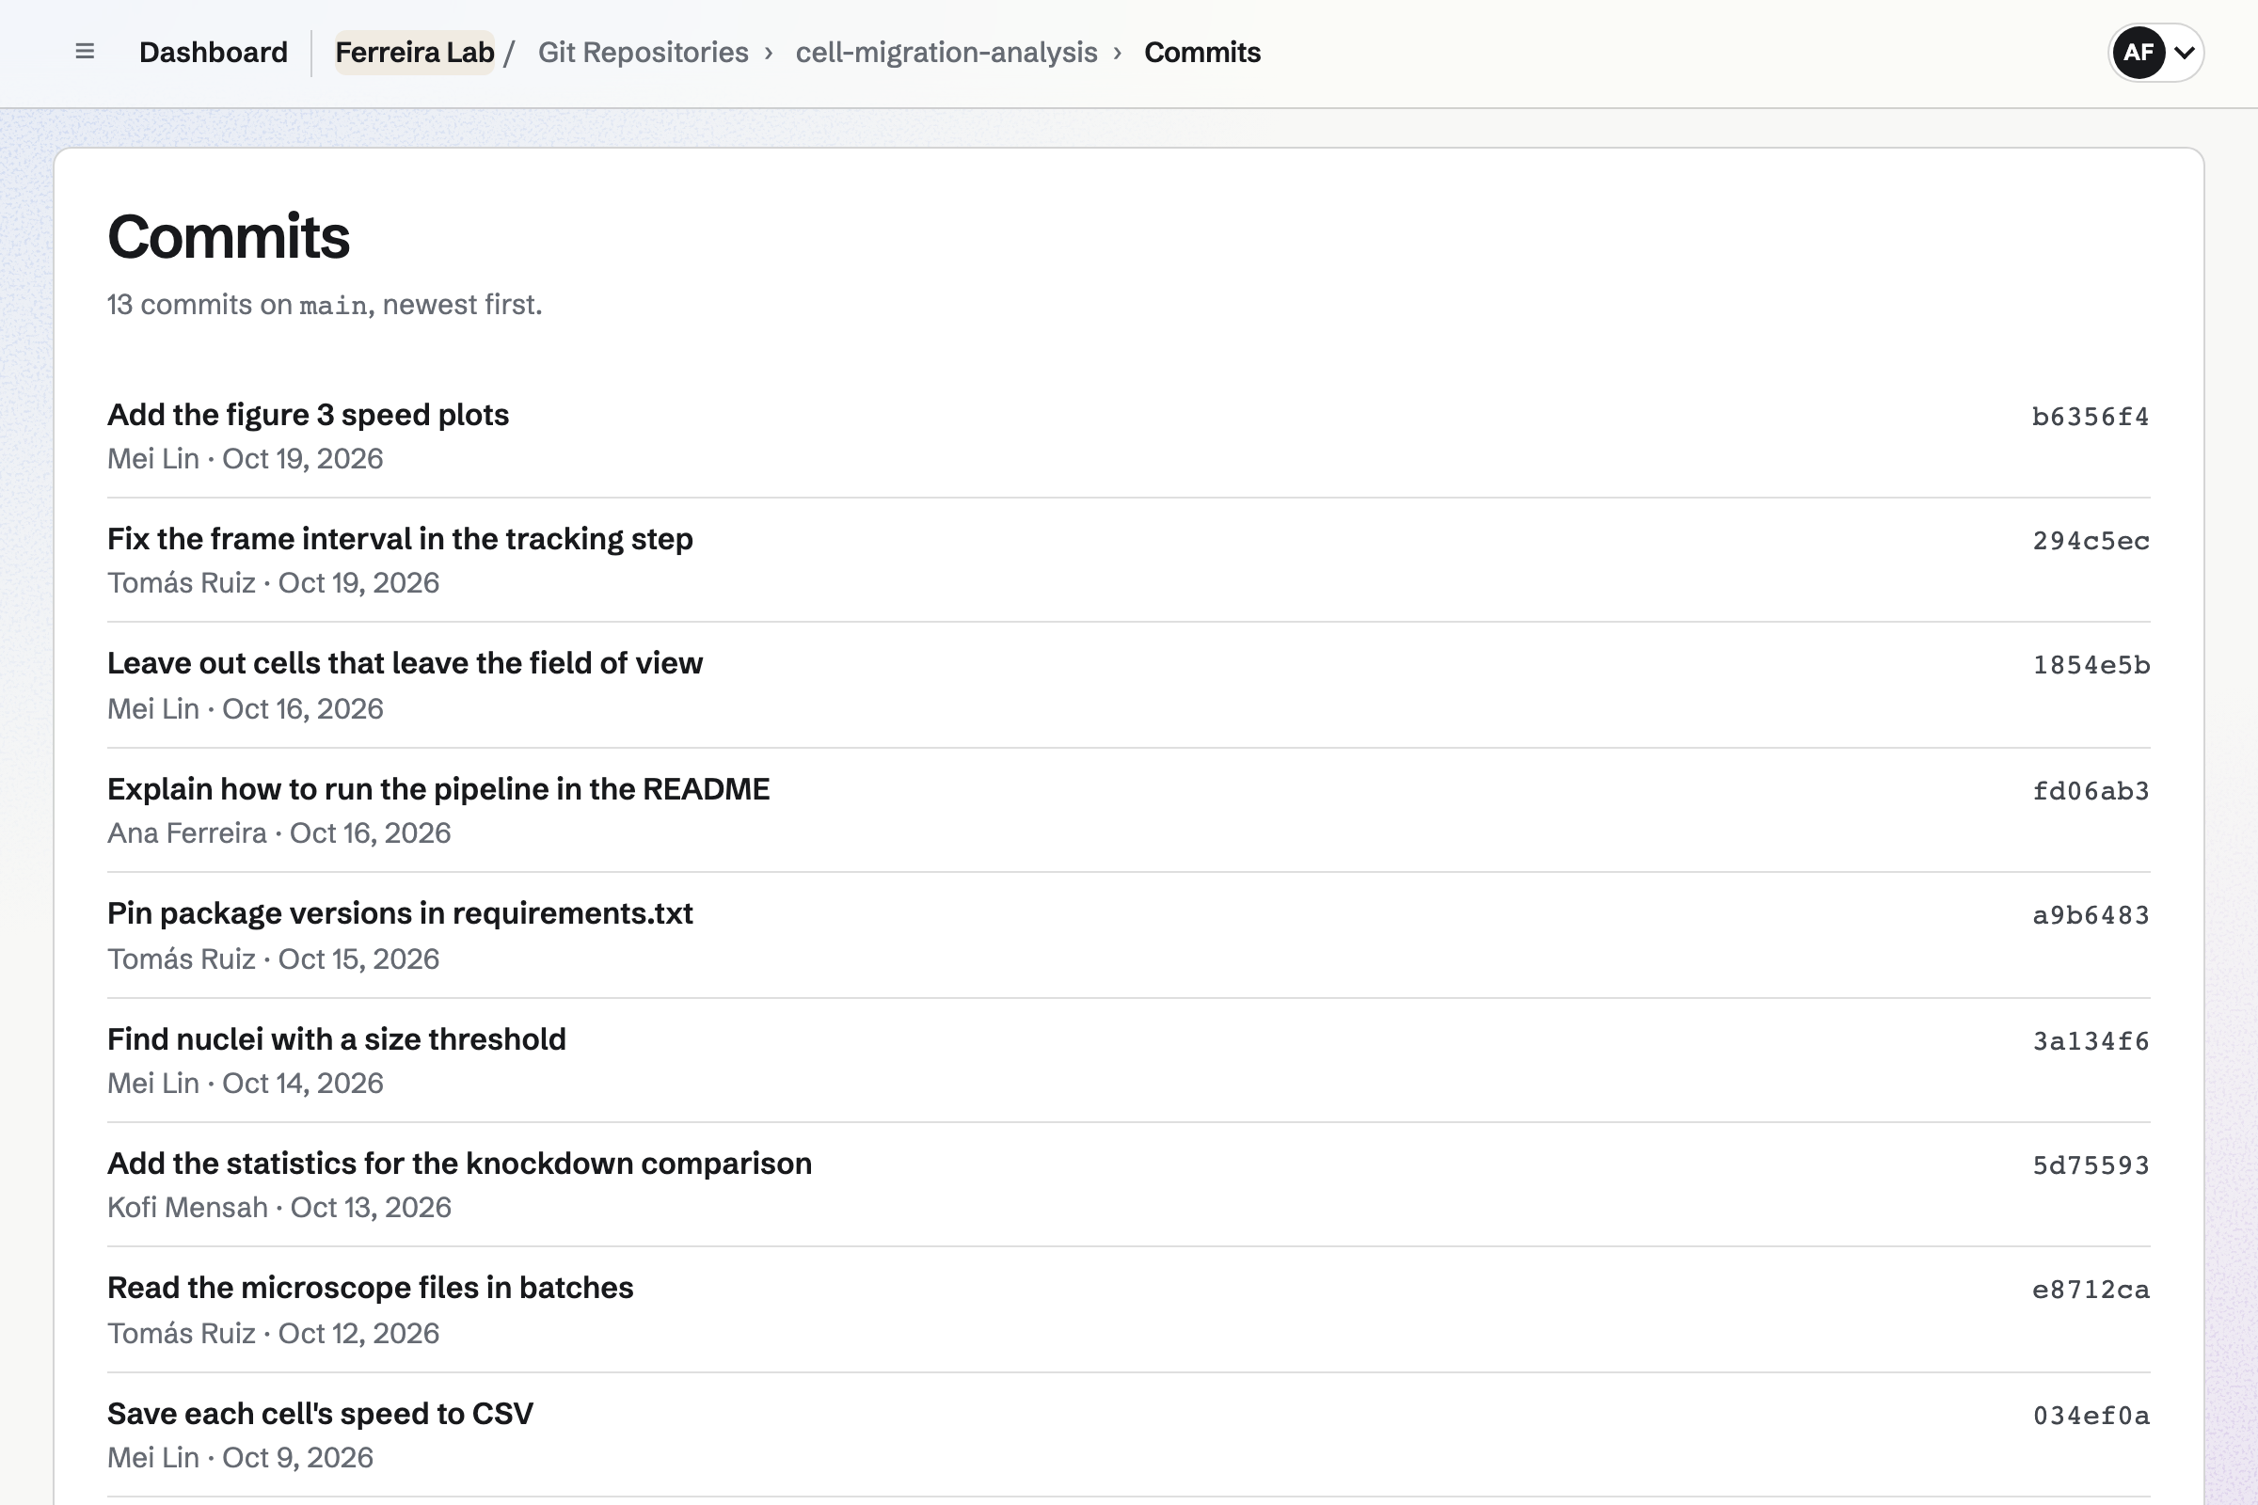Open commit 'Explain how to run the pipeline in the README'

[x=438, y=789]
